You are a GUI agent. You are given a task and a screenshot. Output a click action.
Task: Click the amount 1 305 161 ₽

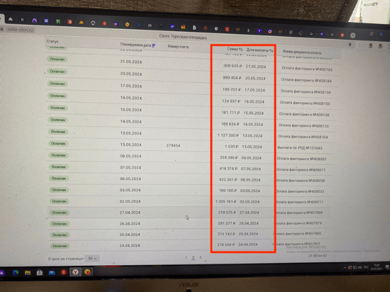click(x=226, y=201)
